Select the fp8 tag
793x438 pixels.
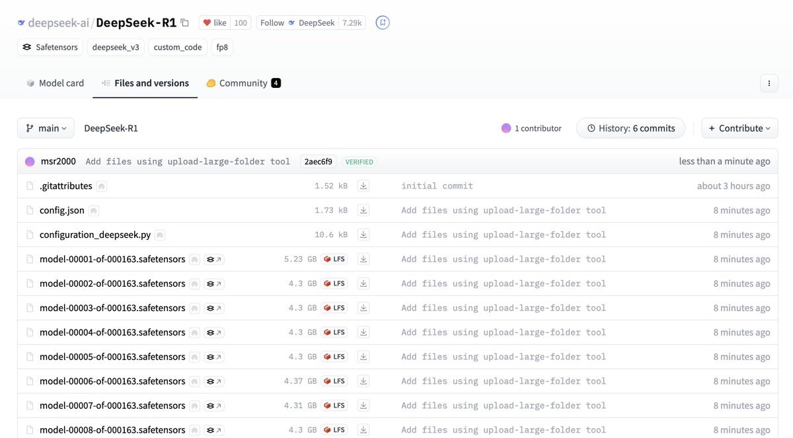222,47
